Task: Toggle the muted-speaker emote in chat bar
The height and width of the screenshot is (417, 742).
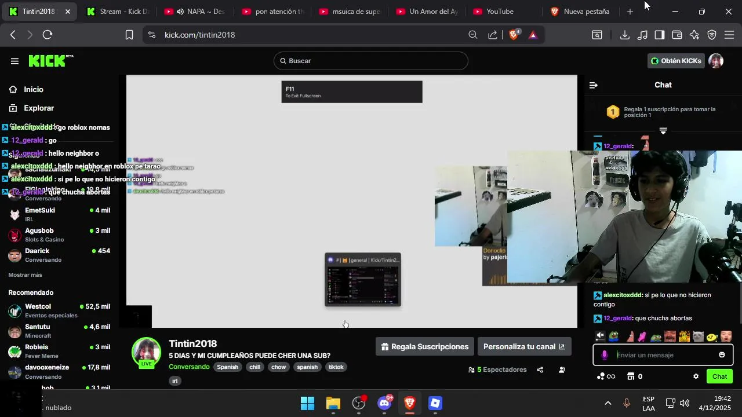Action: pos(601,336)
